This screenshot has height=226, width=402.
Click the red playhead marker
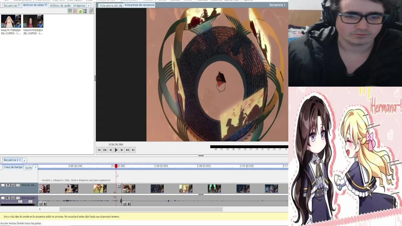pos(116,166)
